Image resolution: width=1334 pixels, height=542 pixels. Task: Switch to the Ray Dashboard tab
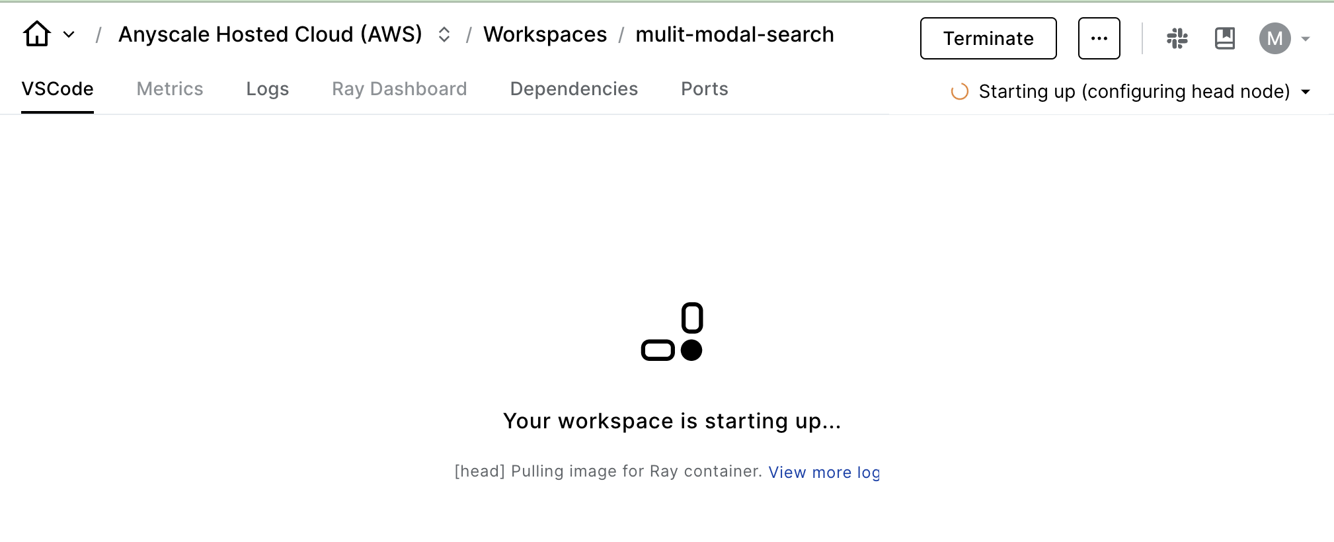[x=399, y=89]
